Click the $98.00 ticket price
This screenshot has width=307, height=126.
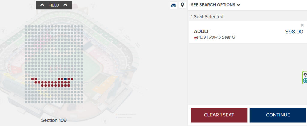pyautogui.click(x=294, y=32)
